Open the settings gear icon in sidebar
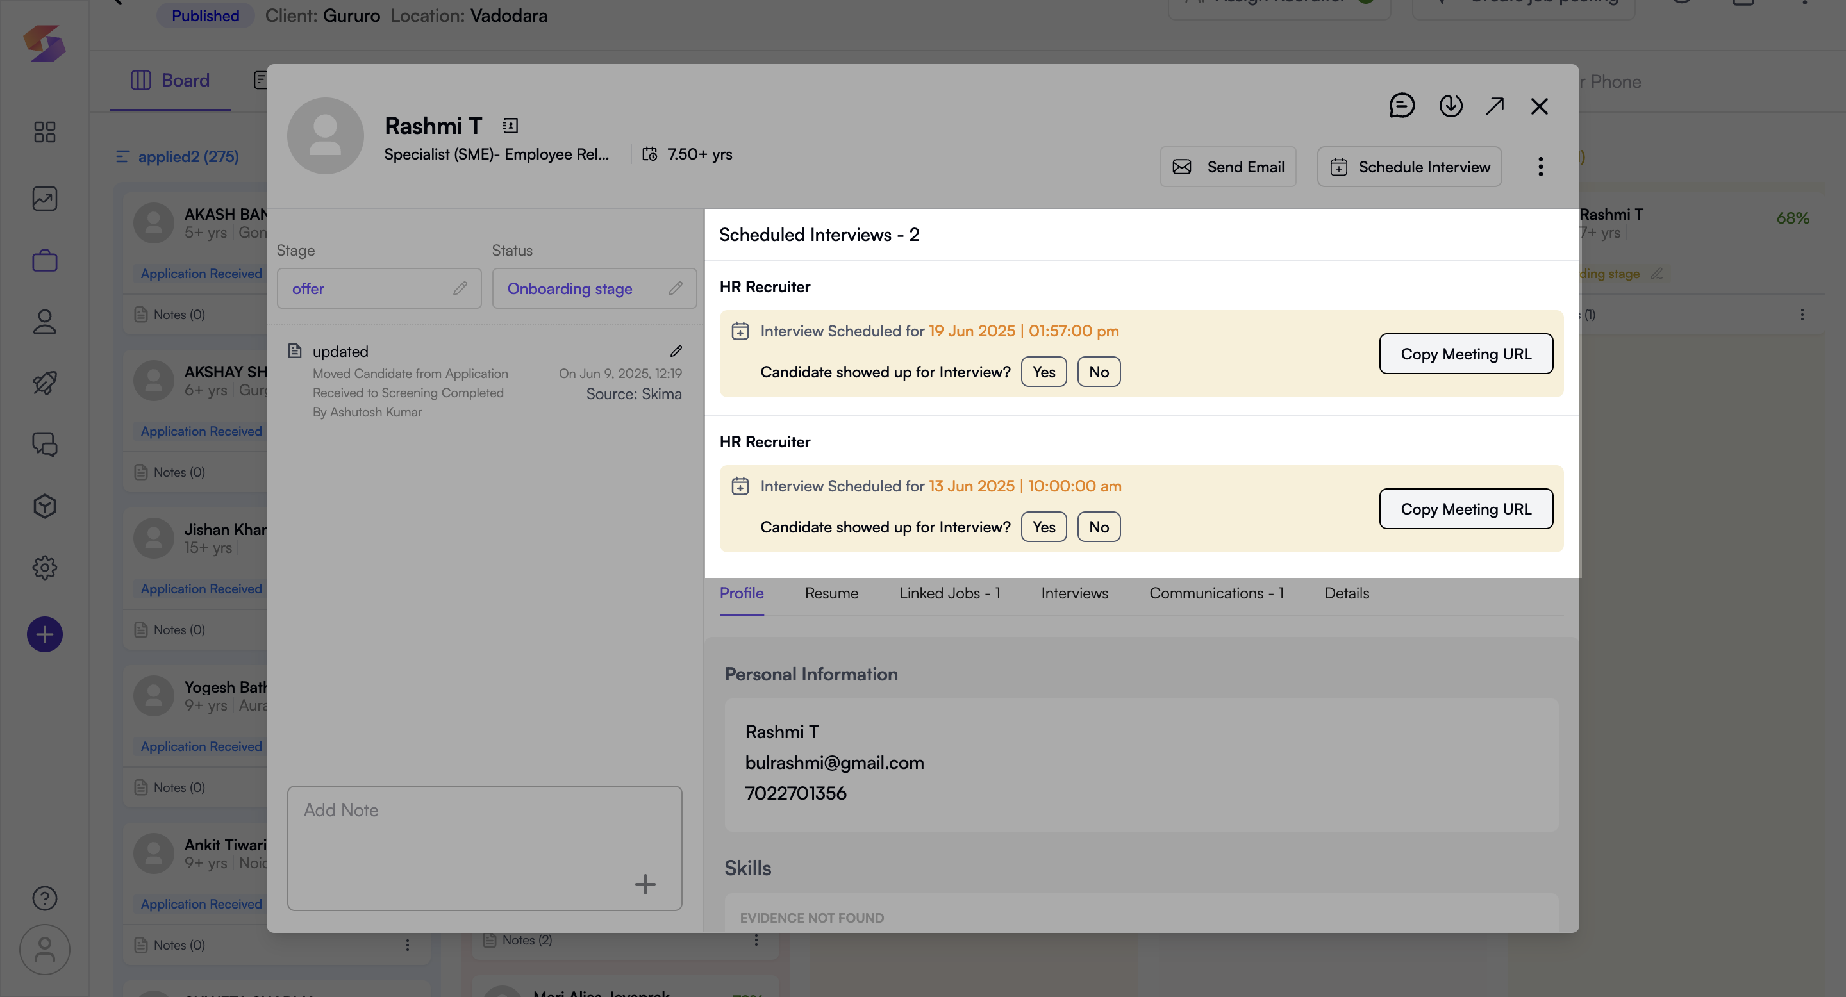Viewport: 1846px width, 997px height. click(44, 568)
